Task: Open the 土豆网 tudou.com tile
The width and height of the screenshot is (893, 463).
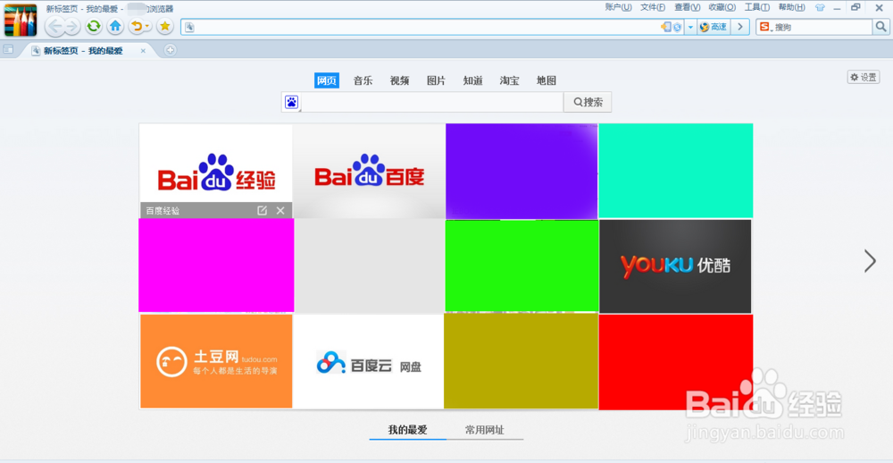Action: click(x=216, y=361)
